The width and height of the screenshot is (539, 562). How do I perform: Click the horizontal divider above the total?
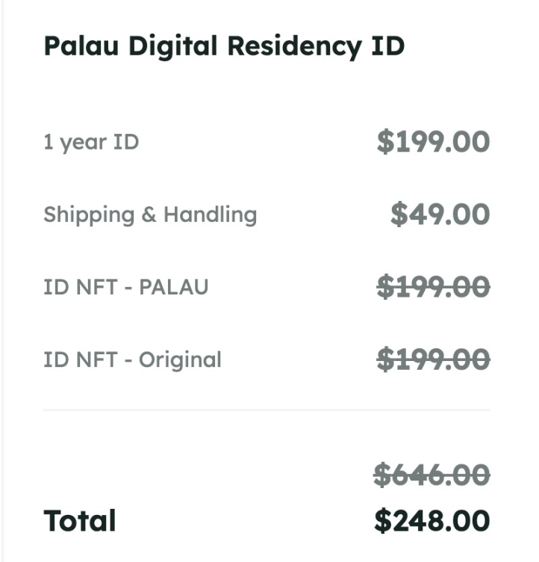[267, 410]
